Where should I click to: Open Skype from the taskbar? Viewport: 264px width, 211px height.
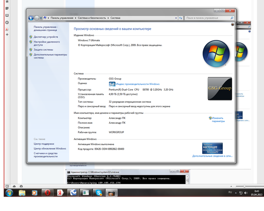tap(98, 192)
